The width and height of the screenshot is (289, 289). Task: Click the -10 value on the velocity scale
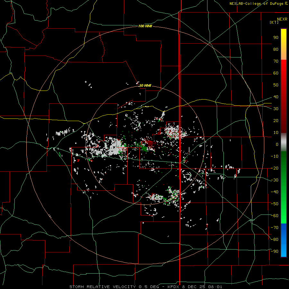[275, 156]
